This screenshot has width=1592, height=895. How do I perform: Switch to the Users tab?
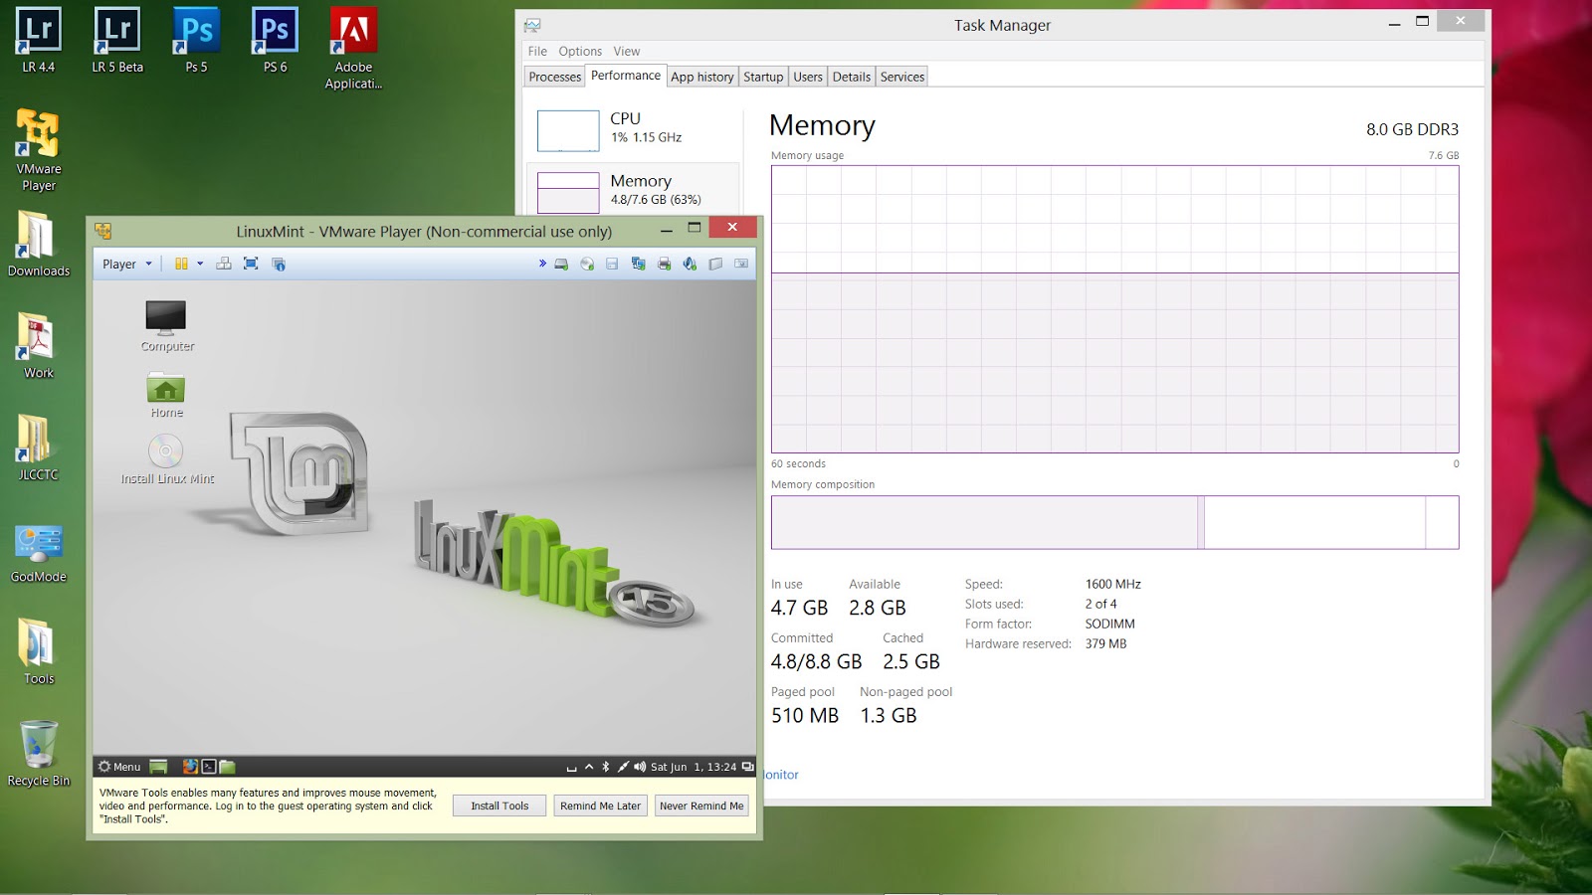click(808, 77)
